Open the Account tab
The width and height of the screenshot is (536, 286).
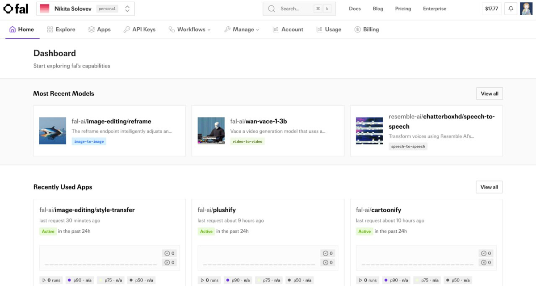(288, 29)
